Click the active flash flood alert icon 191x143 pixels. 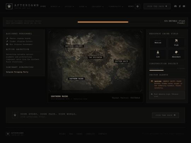click(x=152, y=81)
